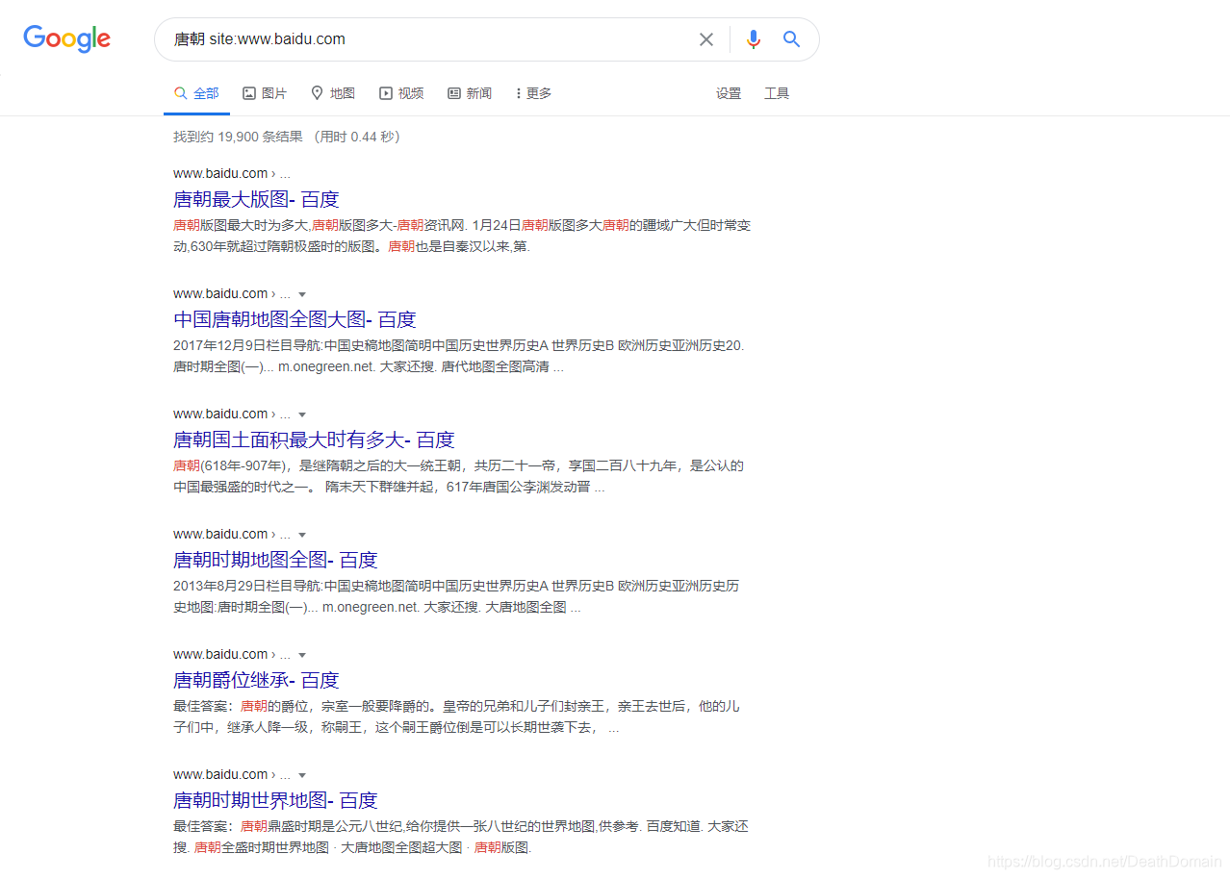Select the 全部 tab

tap(196, 93)
